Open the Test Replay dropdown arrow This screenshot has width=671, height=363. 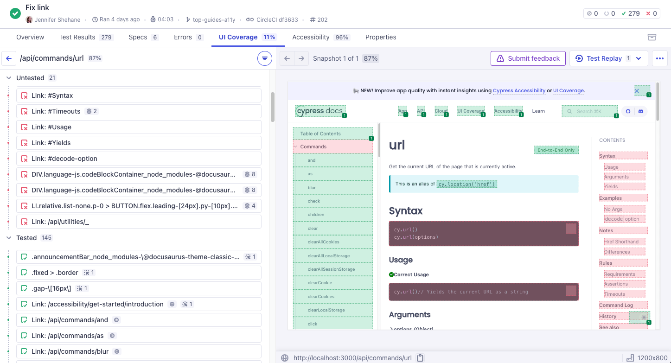coord(639,58)
